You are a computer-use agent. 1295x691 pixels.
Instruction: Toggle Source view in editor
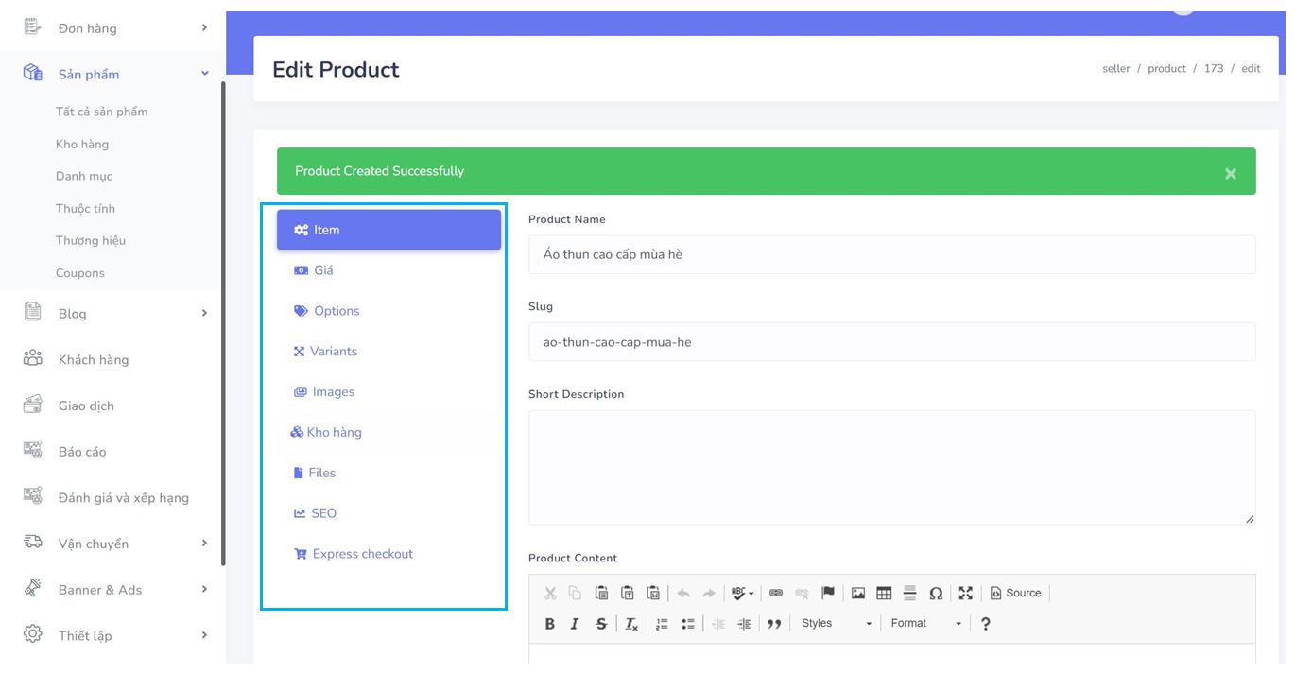[x=1016, y=594]
